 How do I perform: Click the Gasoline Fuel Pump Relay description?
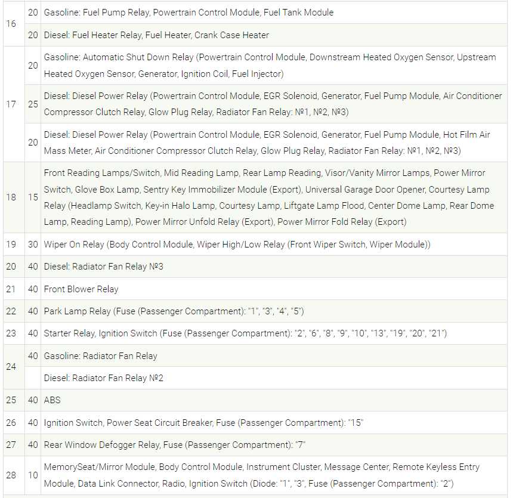coord(188,13)
